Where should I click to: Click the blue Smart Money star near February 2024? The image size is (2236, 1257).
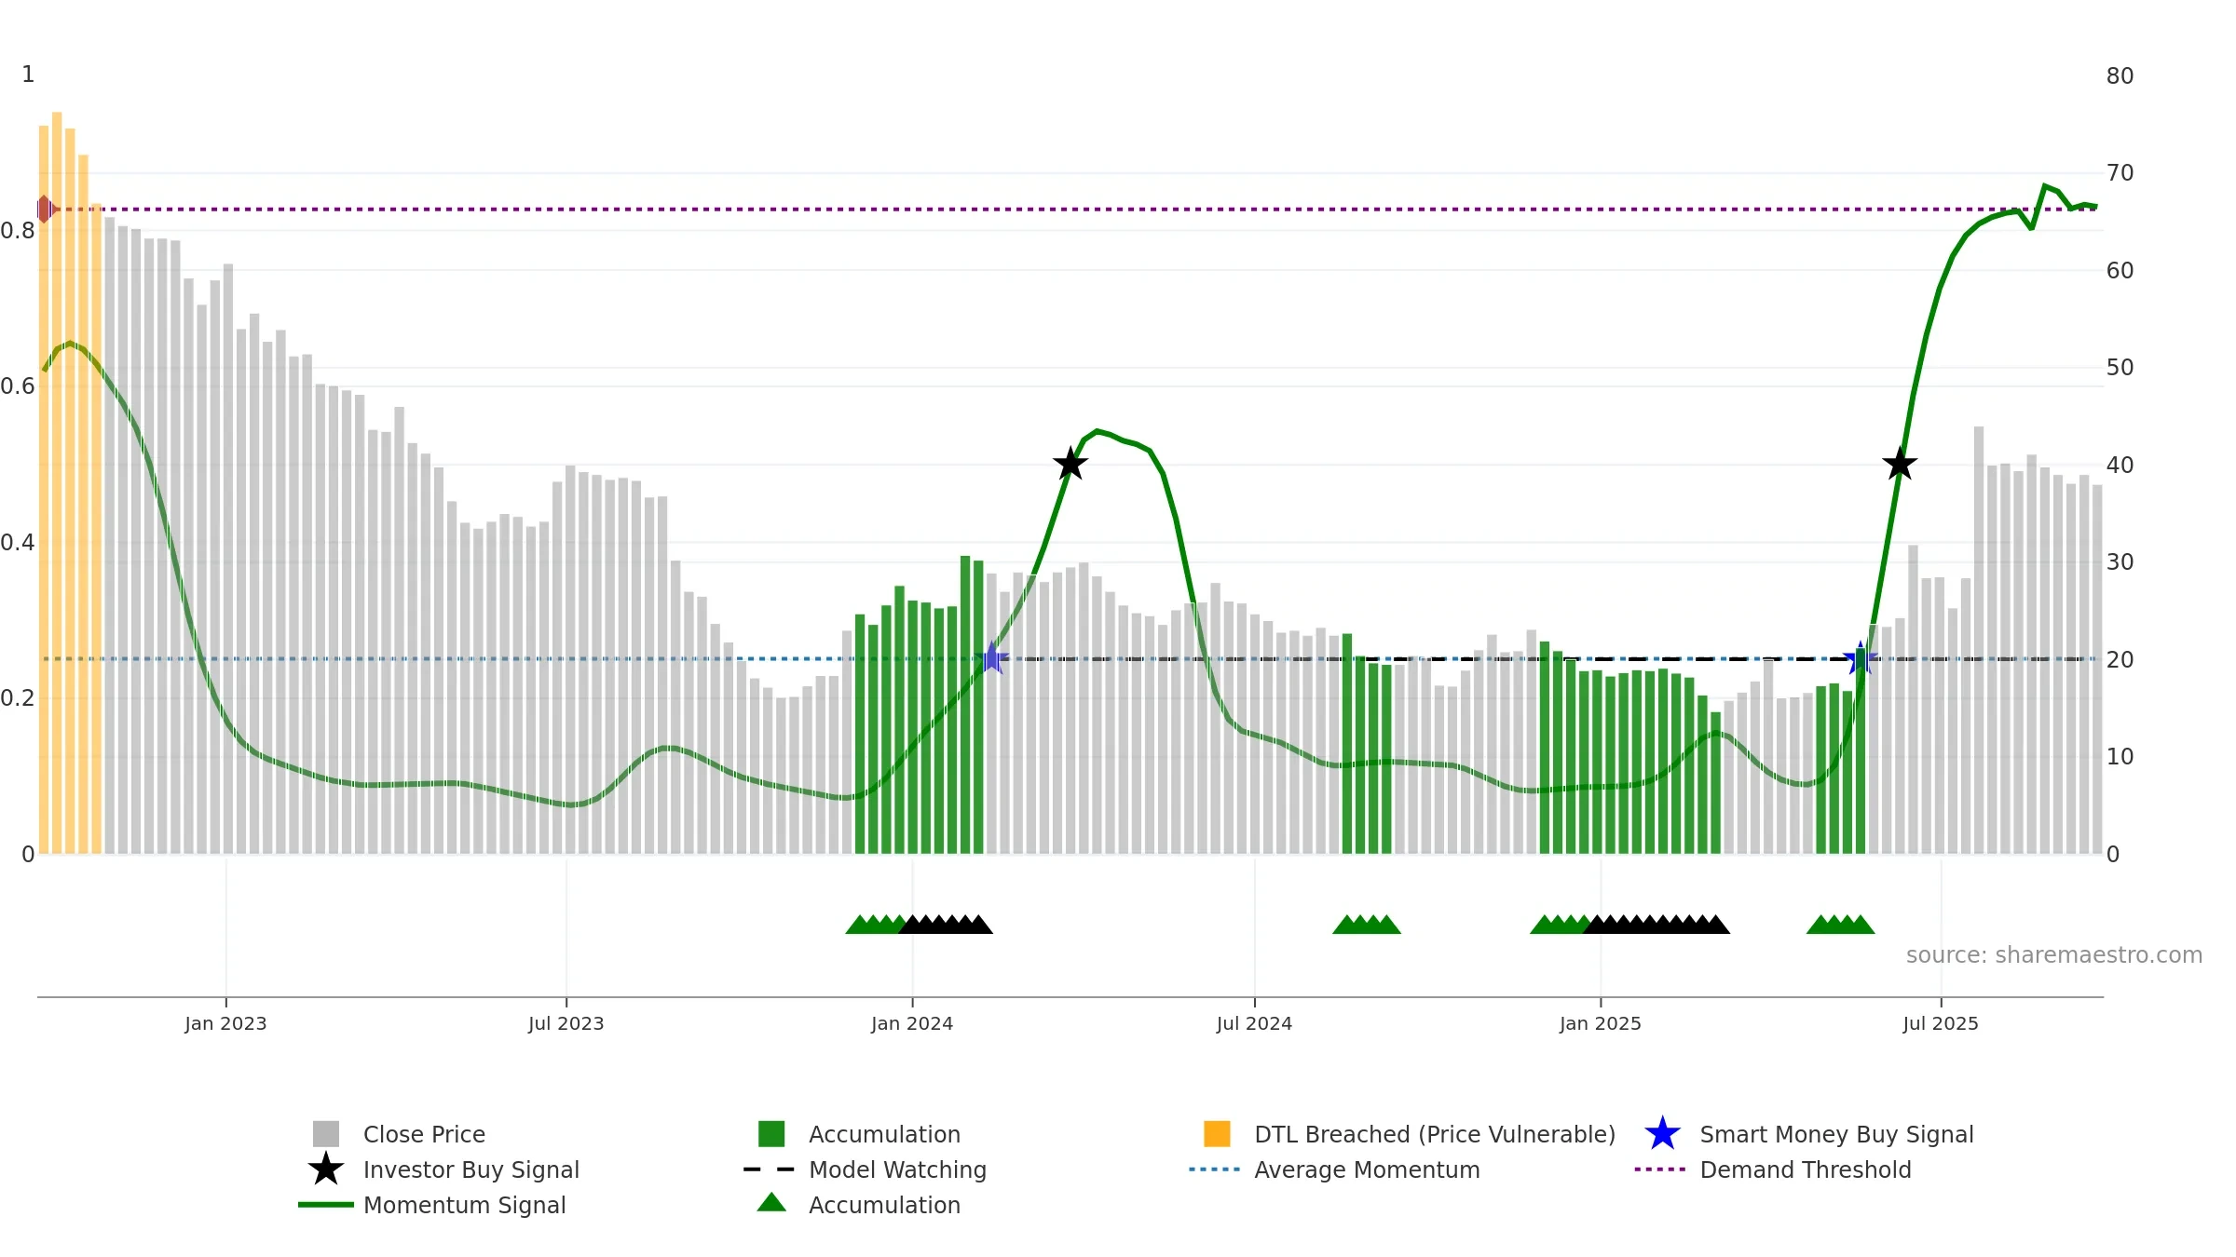pyautogui.click(x=993, y=658)
